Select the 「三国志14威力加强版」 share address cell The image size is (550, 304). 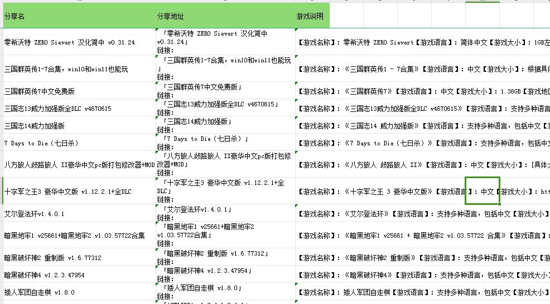[225, 125]
